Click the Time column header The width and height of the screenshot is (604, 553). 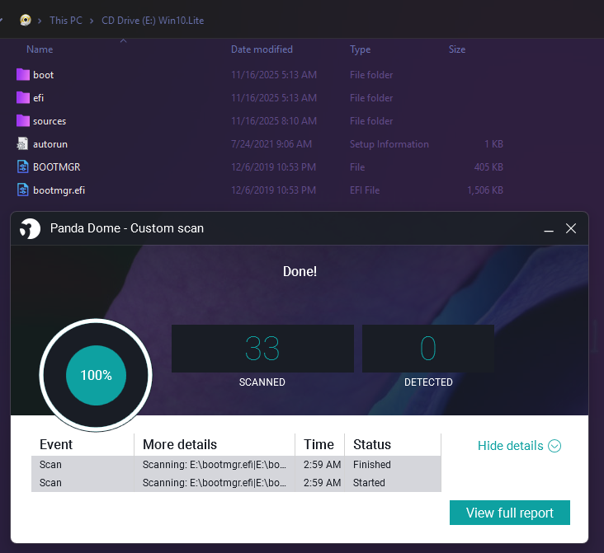point(319,444)
